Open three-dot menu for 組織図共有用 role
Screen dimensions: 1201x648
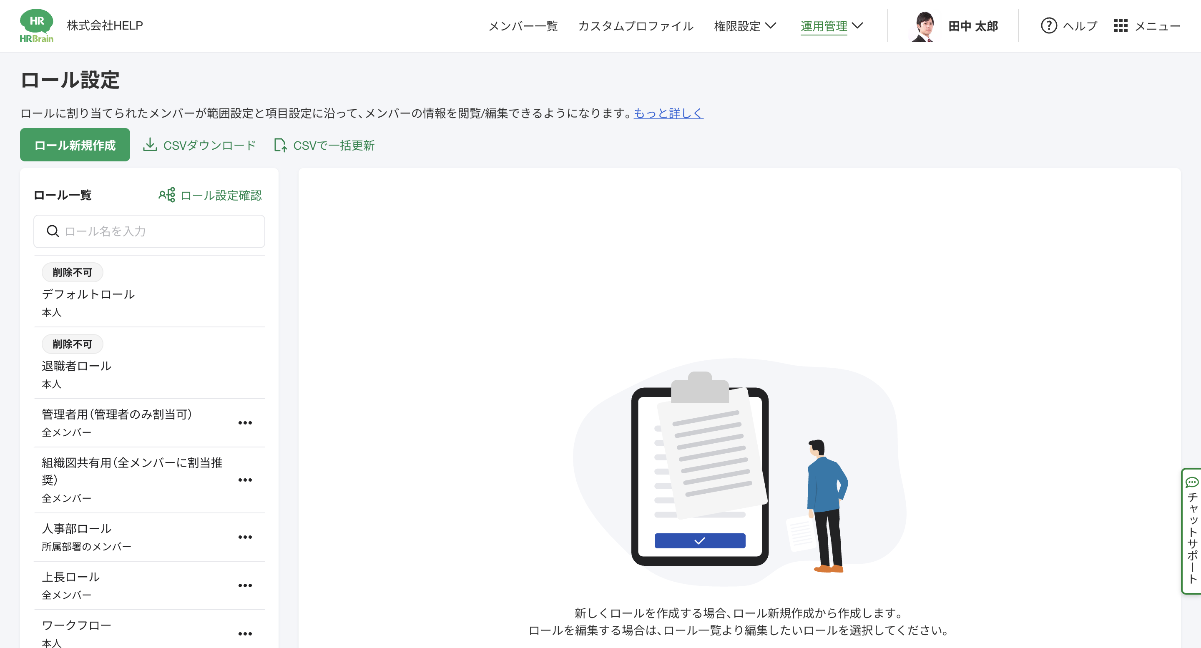point(245,480)
